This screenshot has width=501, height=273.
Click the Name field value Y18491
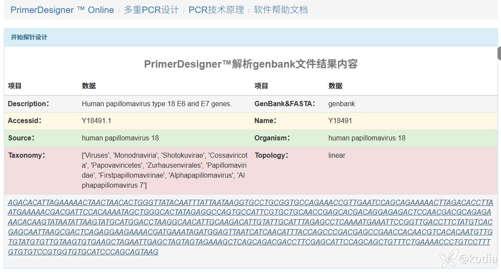[340, 121]
